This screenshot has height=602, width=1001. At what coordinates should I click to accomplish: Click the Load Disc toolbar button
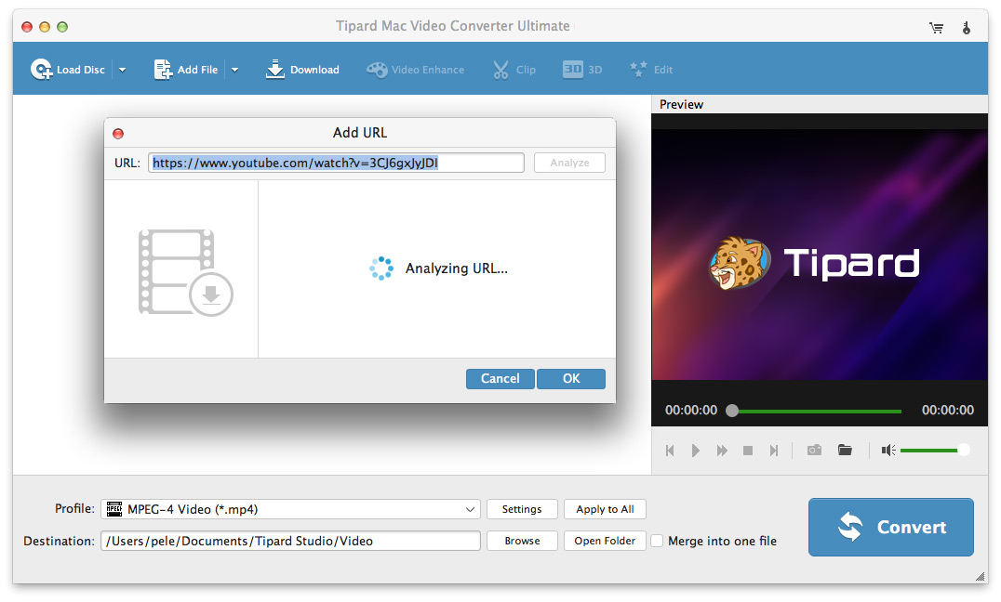click(x=68, y=70)
